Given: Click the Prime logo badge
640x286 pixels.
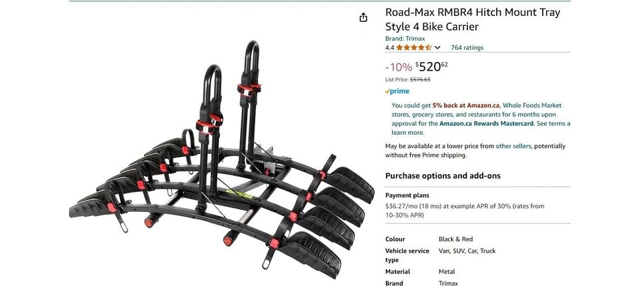Looking at the screenshot, I should (397, 91).
